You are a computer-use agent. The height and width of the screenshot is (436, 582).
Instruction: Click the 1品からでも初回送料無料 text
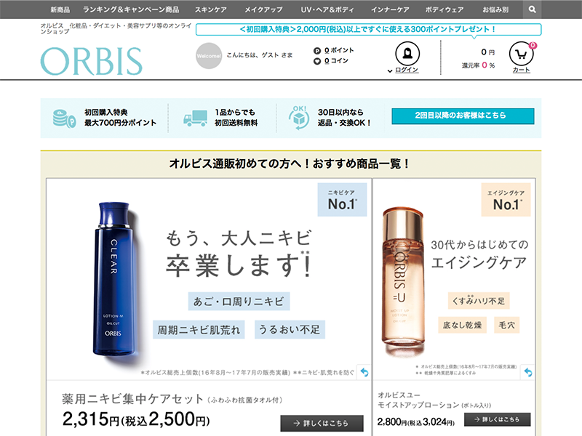click(236, 118)
